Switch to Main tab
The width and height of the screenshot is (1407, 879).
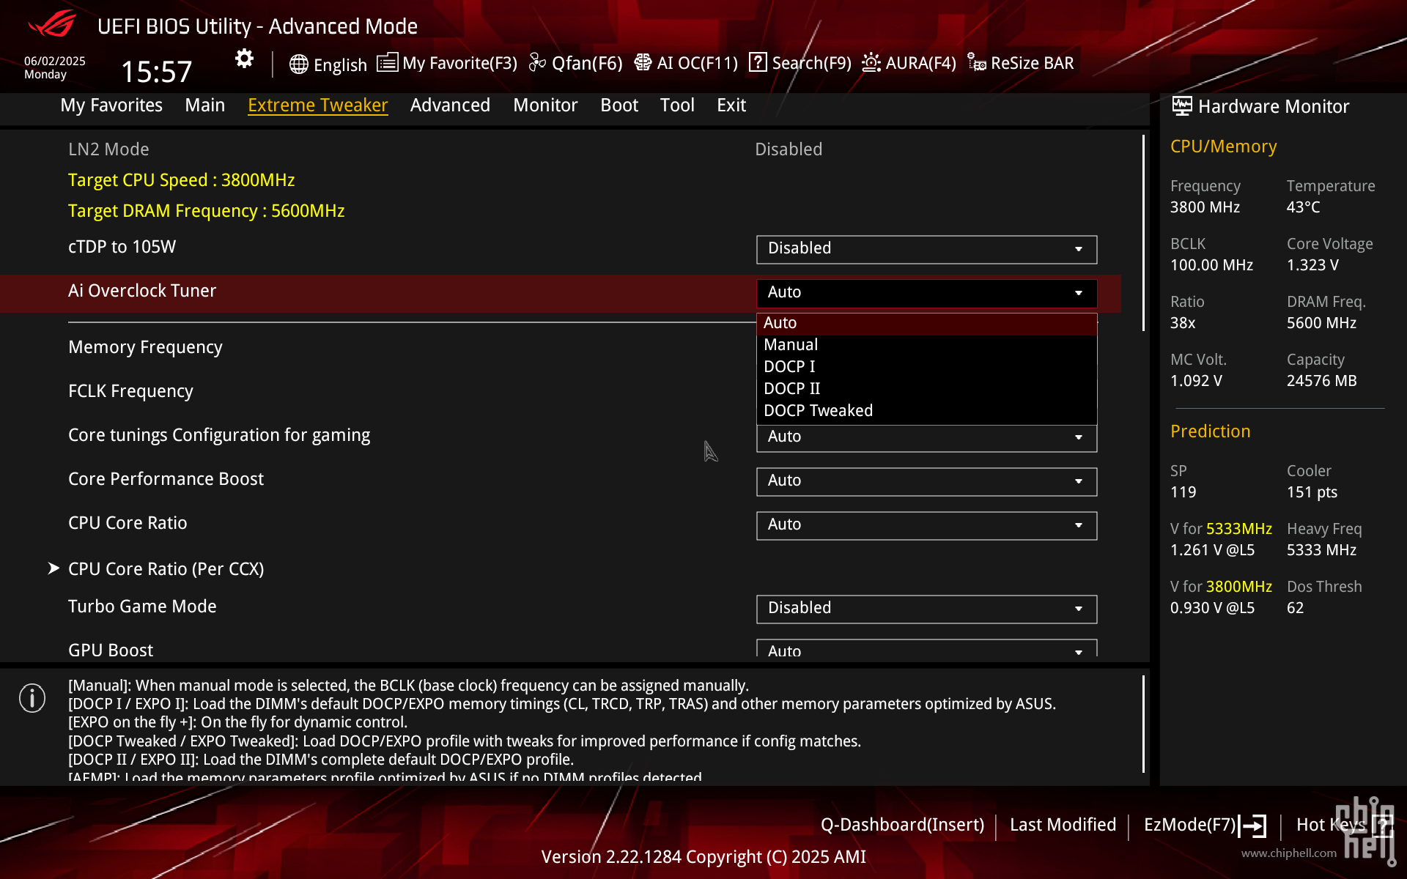tap(204, 105)
